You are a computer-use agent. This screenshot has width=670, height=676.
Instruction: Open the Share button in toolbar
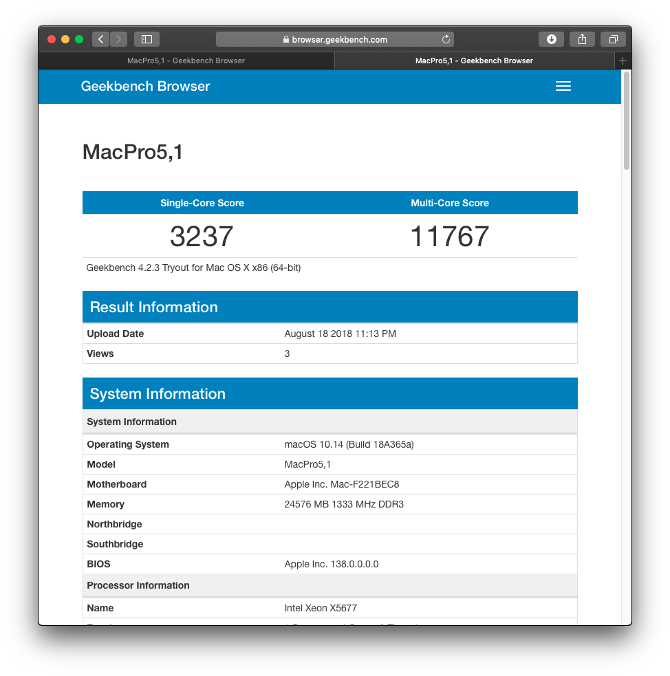point(582,39)
